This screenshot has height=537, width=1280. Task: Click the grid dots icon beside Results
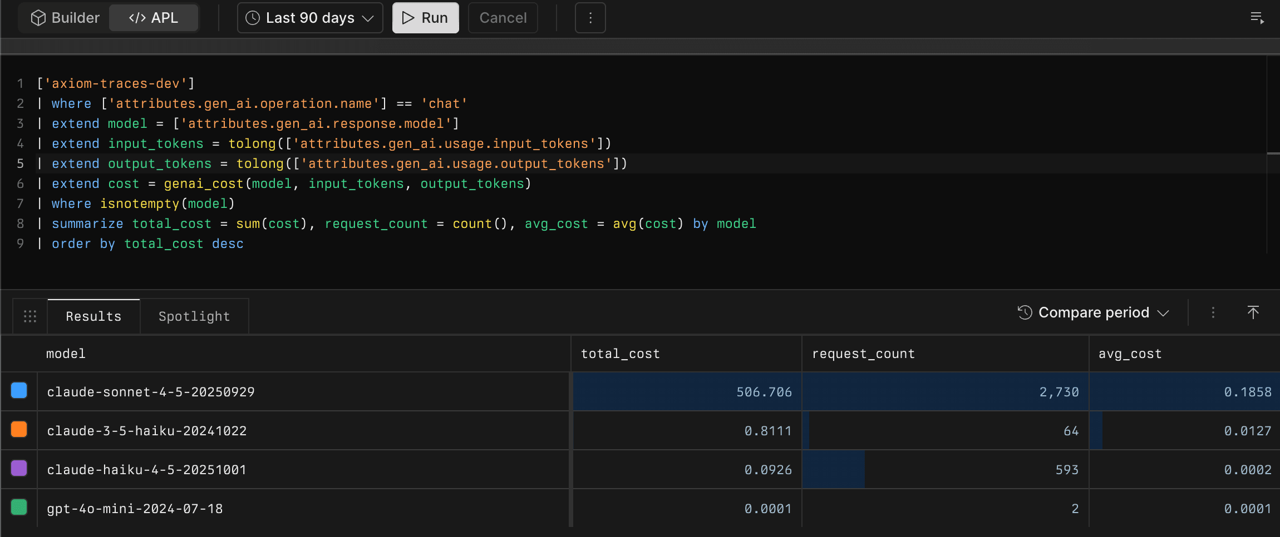pos(30,316)
